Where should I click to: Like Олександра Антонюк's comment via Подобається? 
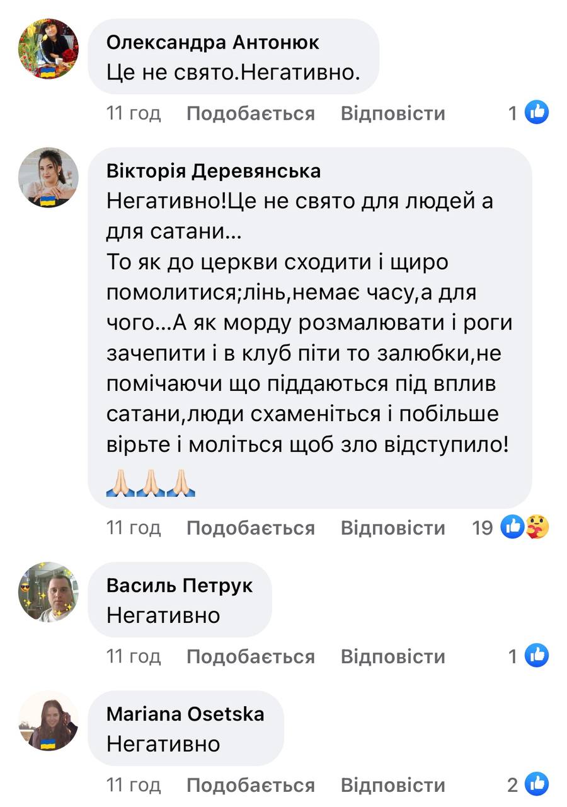[x=250, y=113]
